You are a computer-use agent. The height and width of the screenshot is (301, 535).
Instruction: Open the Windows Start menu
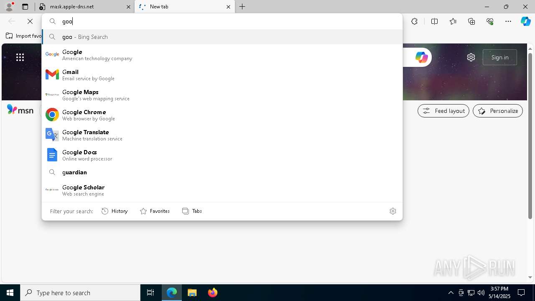[x=10, y=293]
